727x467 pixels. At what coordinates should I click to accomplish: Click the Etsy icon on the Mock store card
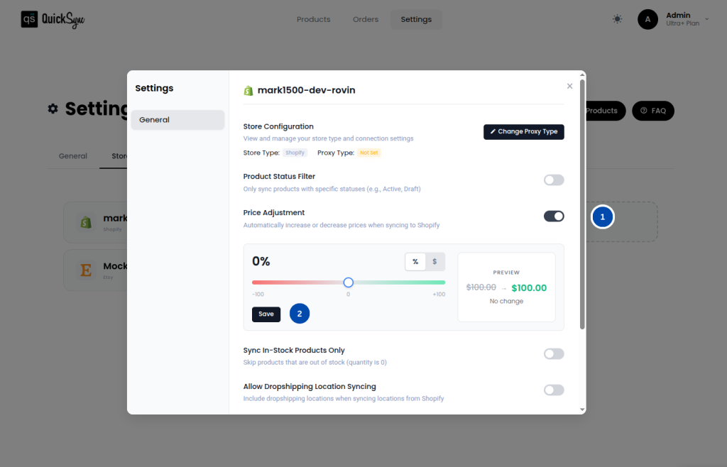(86, 270)
